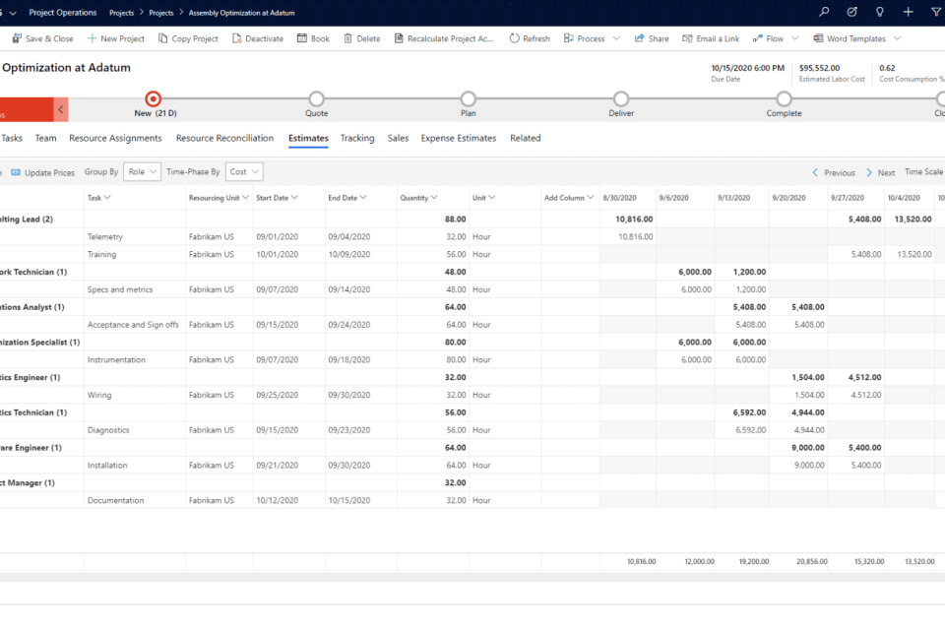Expand the Word Templates dropdown arrow

tap(897, 38)
